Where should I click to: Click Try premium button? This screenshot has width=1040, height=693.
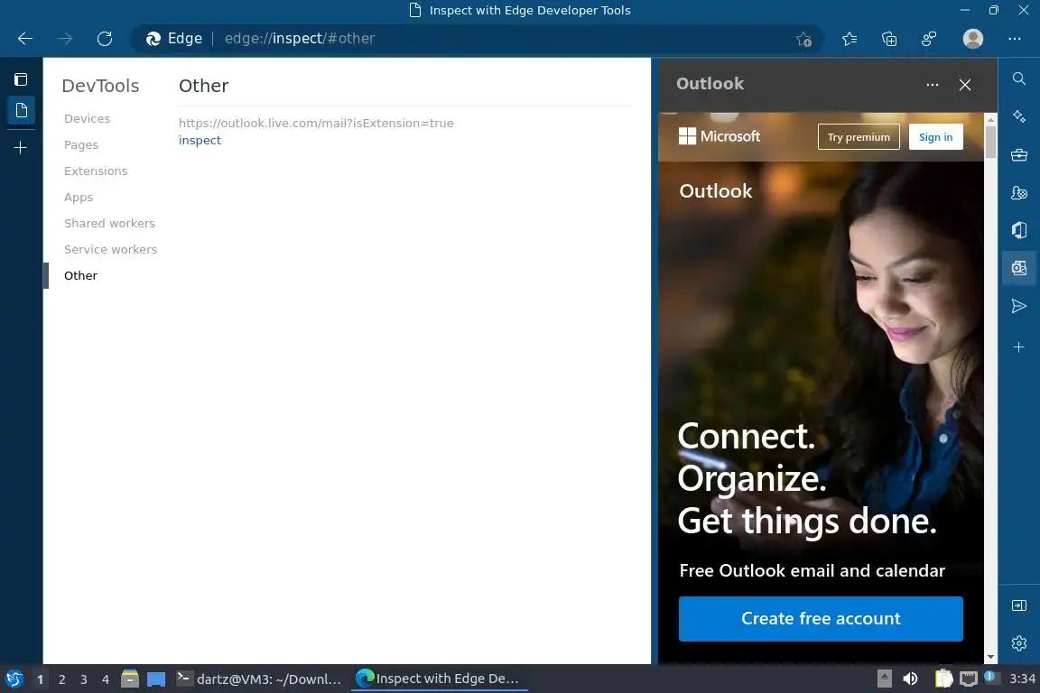click(x=859, y=136)
